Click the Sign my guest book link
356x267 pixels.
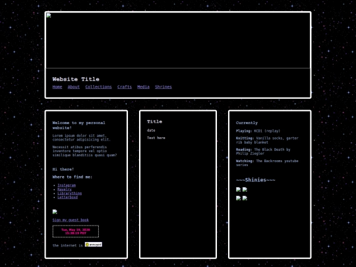71,220
